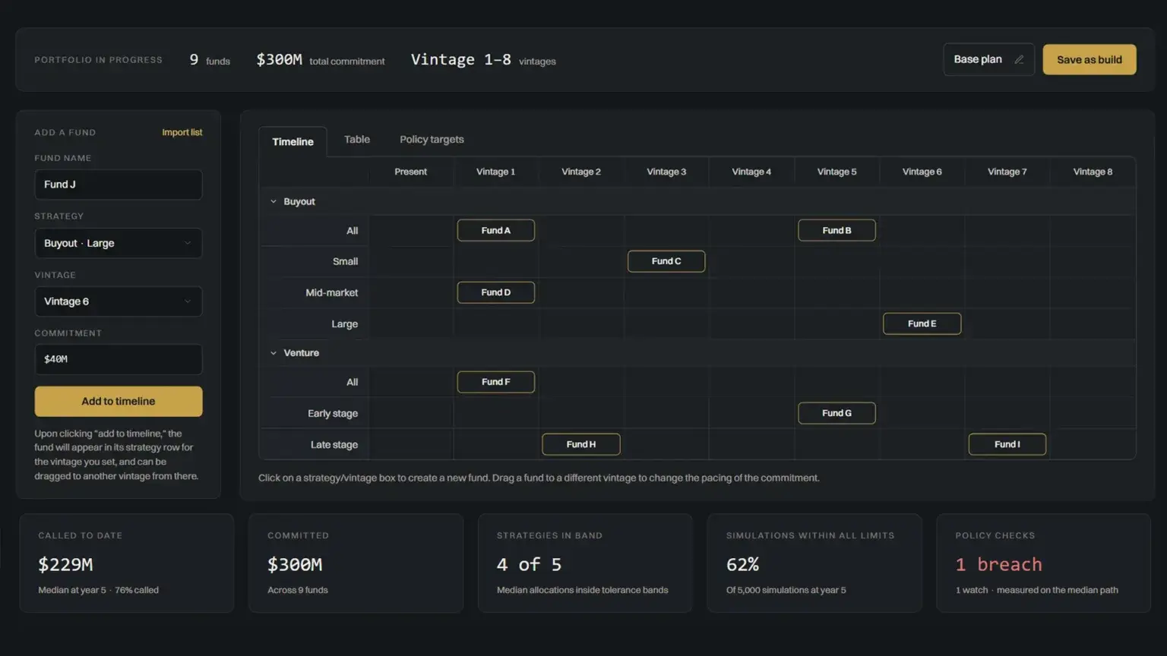
Task: Click the Add to timeline button
Action: click(119, 401)
